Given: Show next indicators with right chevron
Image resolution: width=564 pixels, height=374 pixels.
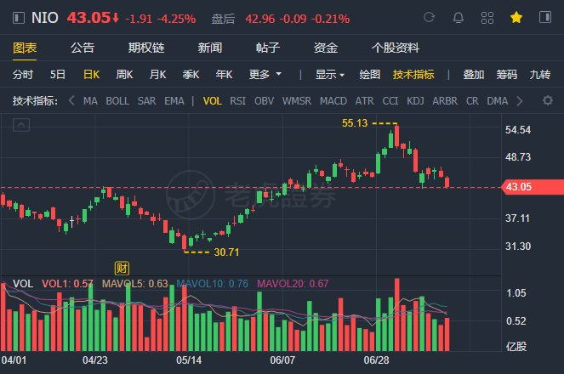Looking at the screenshot, I should pyautogui.click(x=520, y=101).
